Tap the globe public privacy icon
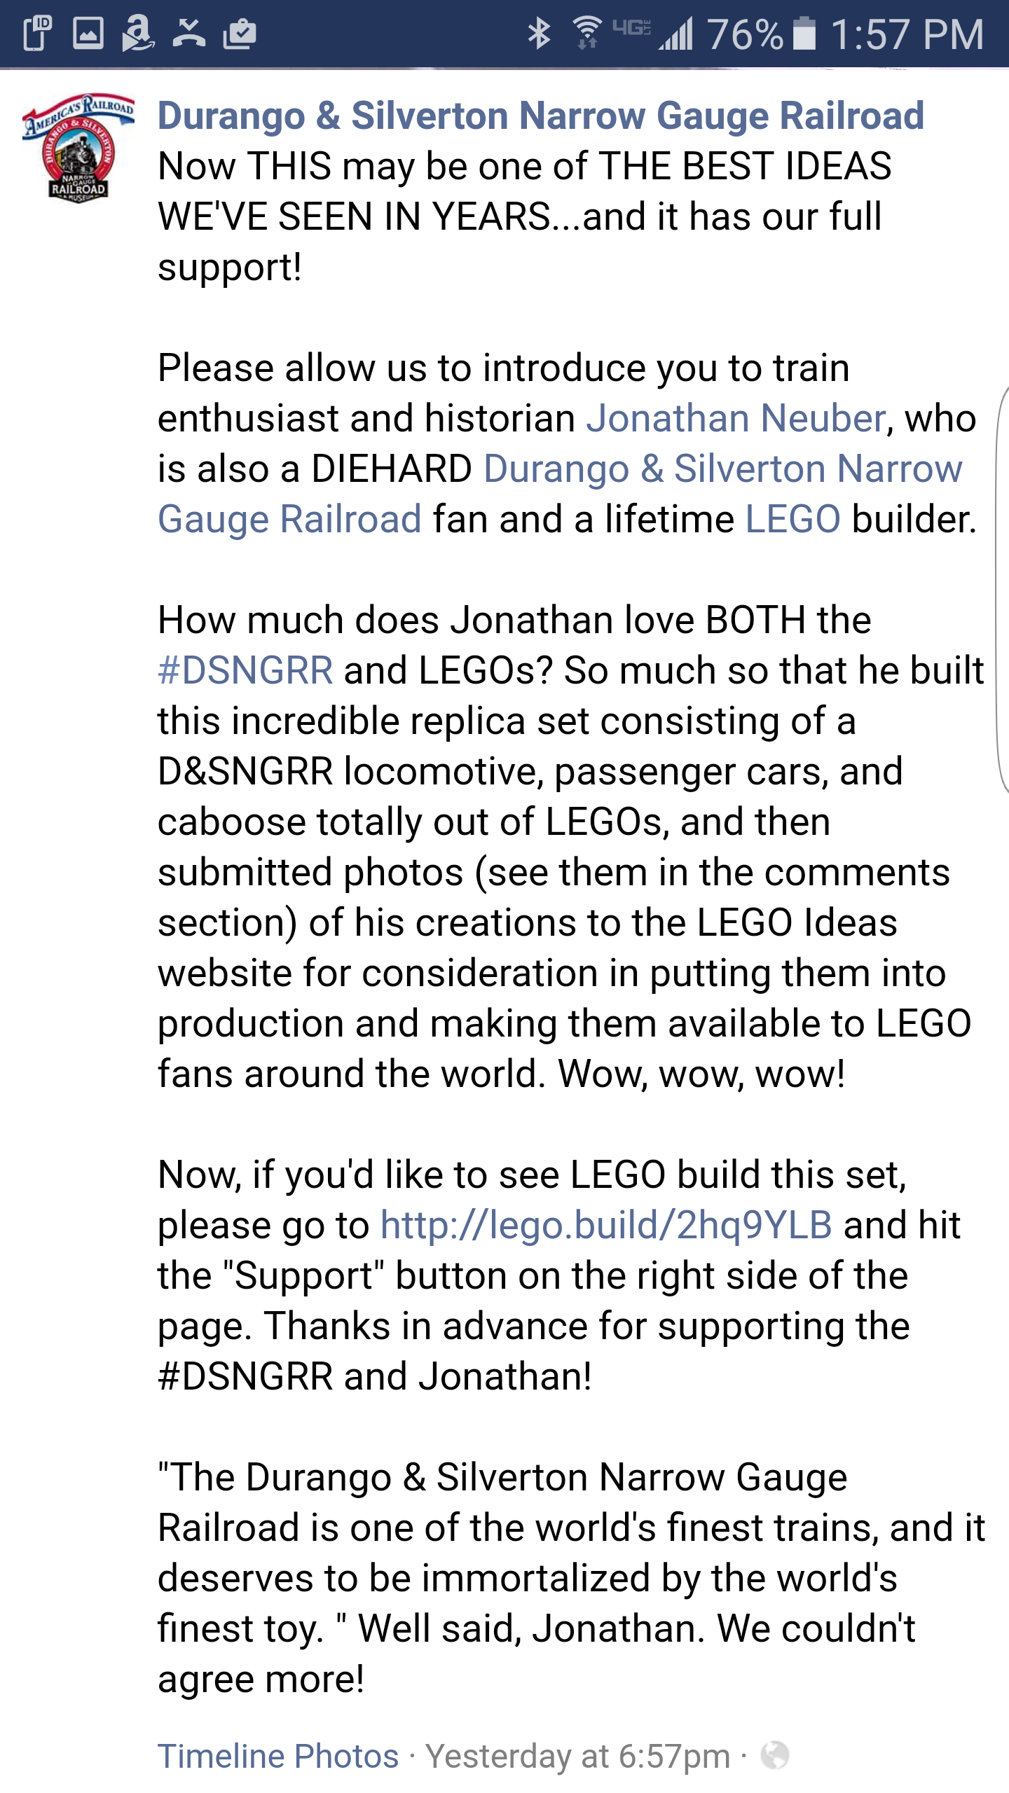 pos(775,1755)
